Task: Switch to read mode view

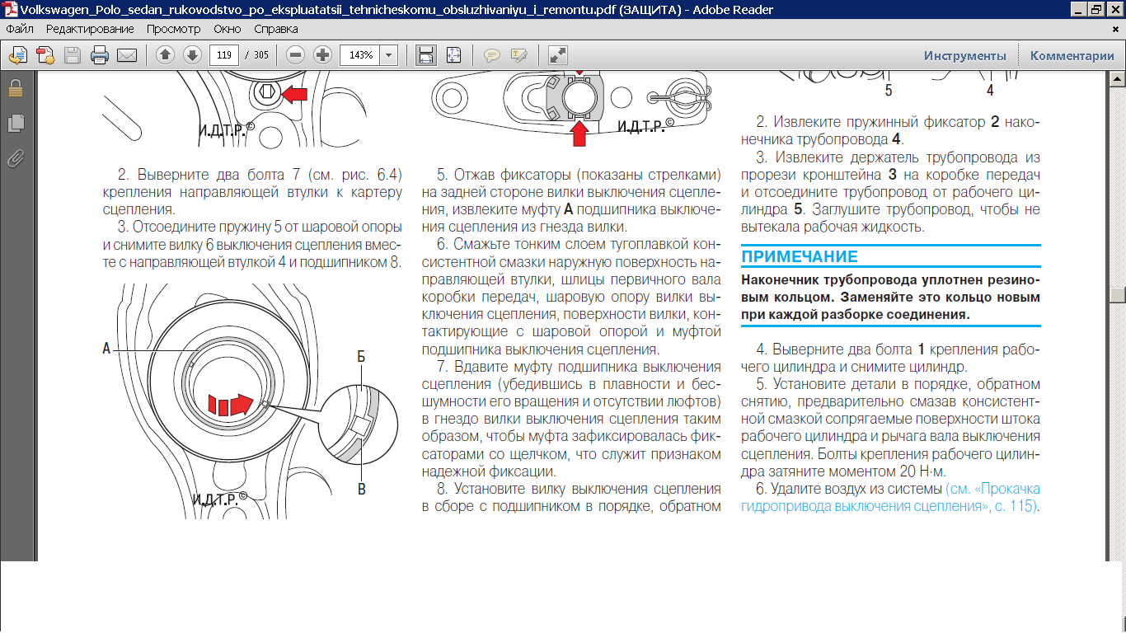Action: click(x=558, y=55)
